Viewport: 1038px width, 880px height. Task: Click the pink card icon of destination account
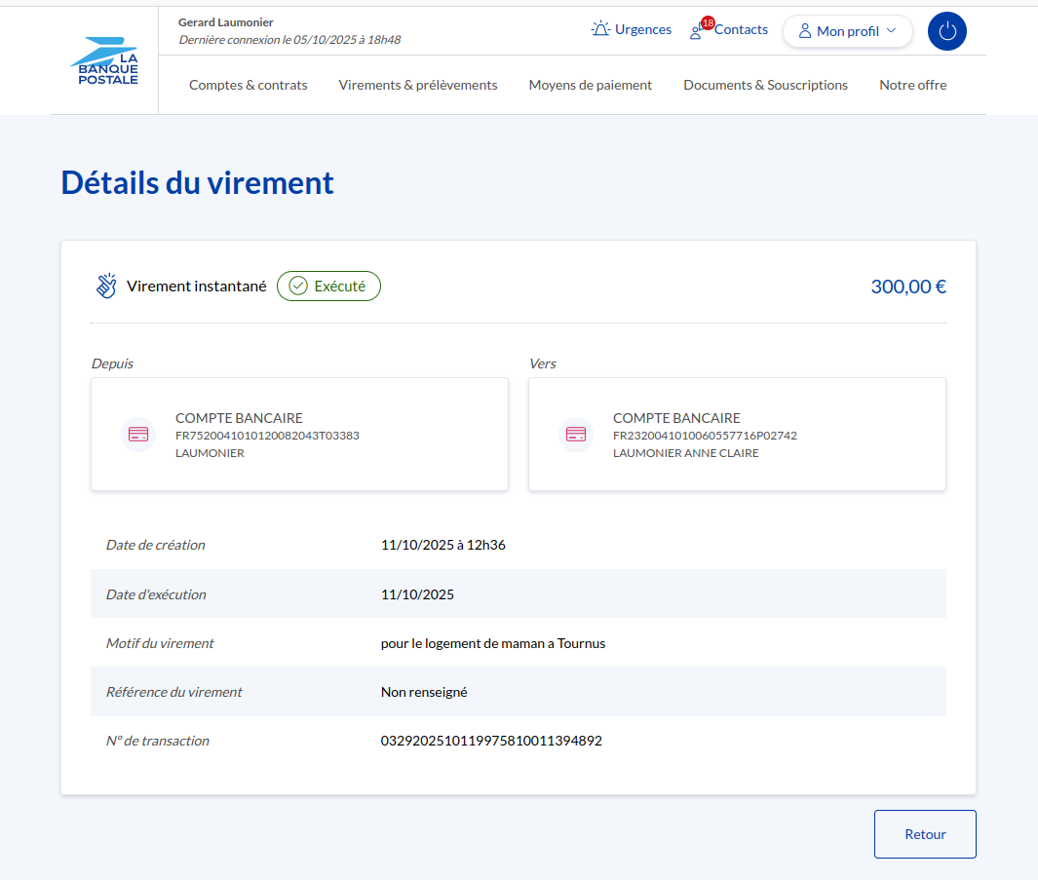576,434
